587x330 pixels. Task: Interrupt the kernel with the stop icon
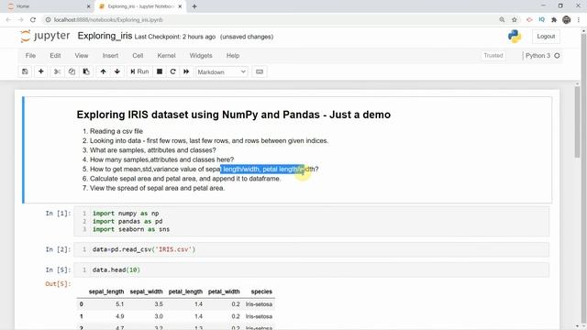pos(160,71)
